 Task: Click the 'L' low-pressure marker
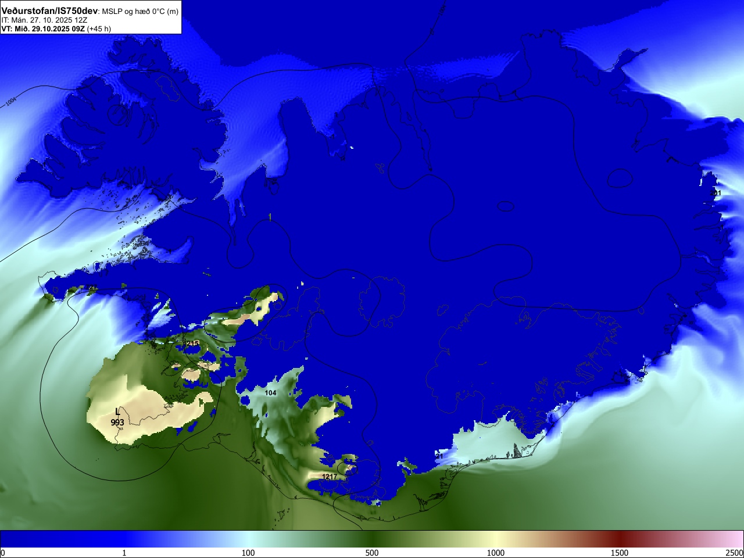[x=118, y=412]
